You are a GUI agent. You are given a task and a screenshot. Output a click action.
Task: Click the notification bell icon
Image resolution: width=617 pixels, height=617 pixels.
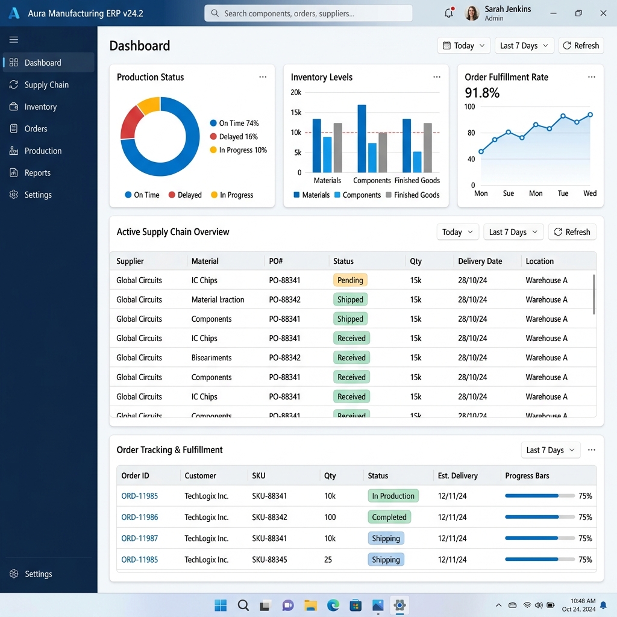(x=448, y=13)
